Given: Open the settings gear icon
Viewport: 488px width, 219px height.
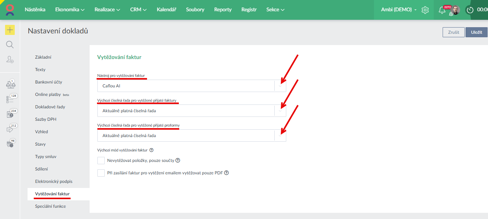Looking at the screenshot, I should click(x=425, y=10).
